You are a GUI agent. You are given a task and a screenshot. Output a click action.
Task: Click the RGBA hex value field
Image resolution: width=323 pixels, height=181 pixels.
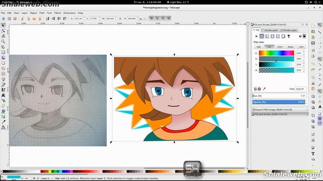pos(301,89)
